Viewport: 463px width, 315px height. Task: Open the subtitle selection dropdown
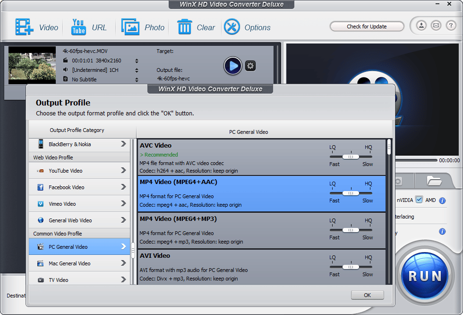[x=137, y=79]
